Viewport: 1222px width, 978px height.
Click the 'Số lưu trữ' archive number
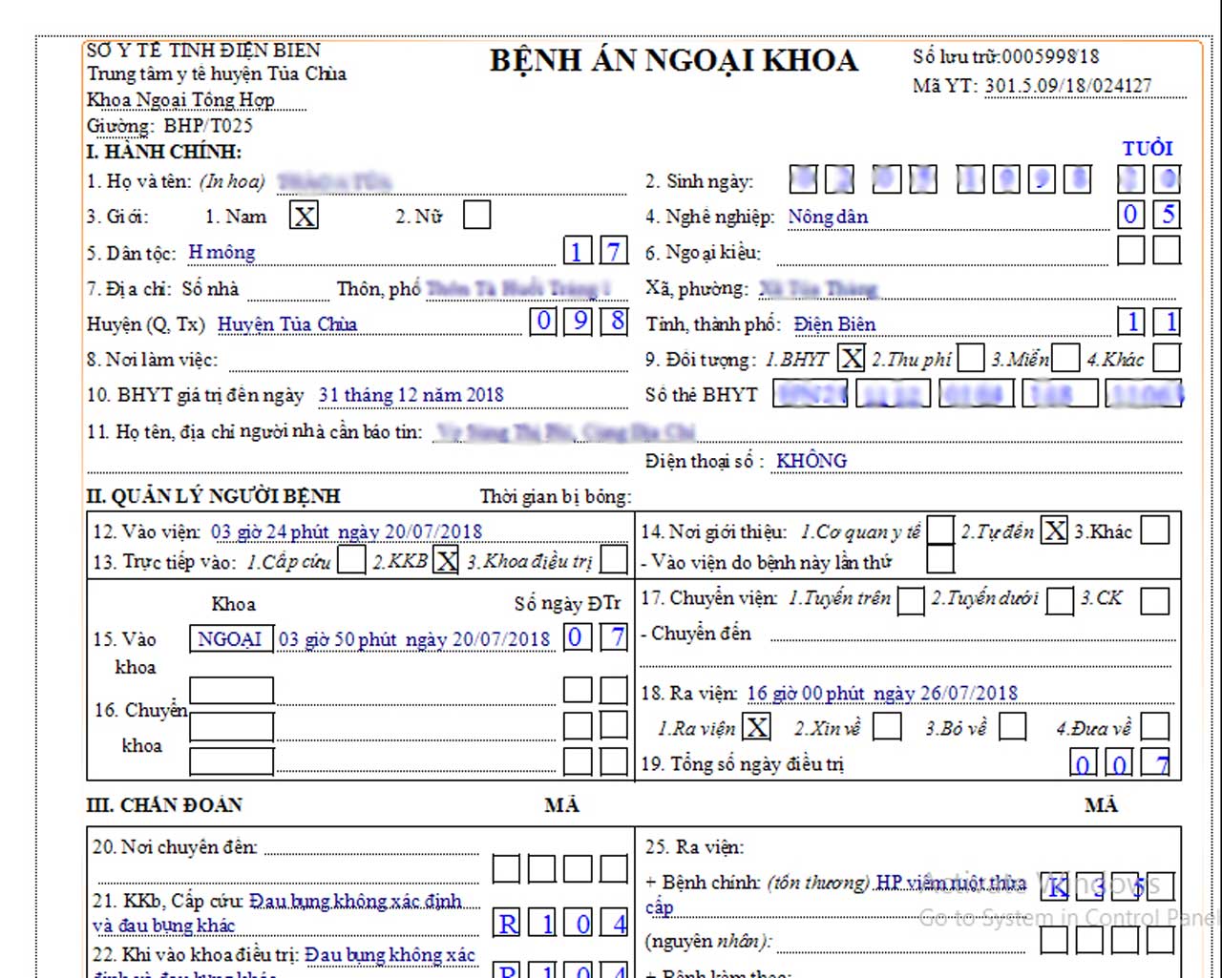(x=1005, y=56)
